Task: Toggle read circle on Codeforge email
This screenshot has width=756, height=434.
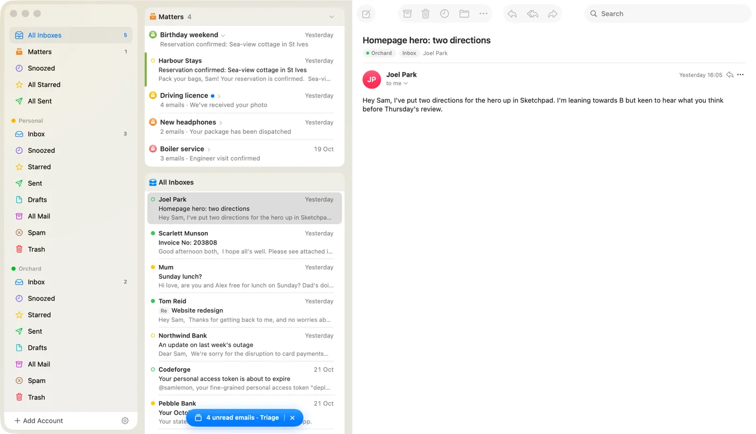Action: [x=153, y=370]
